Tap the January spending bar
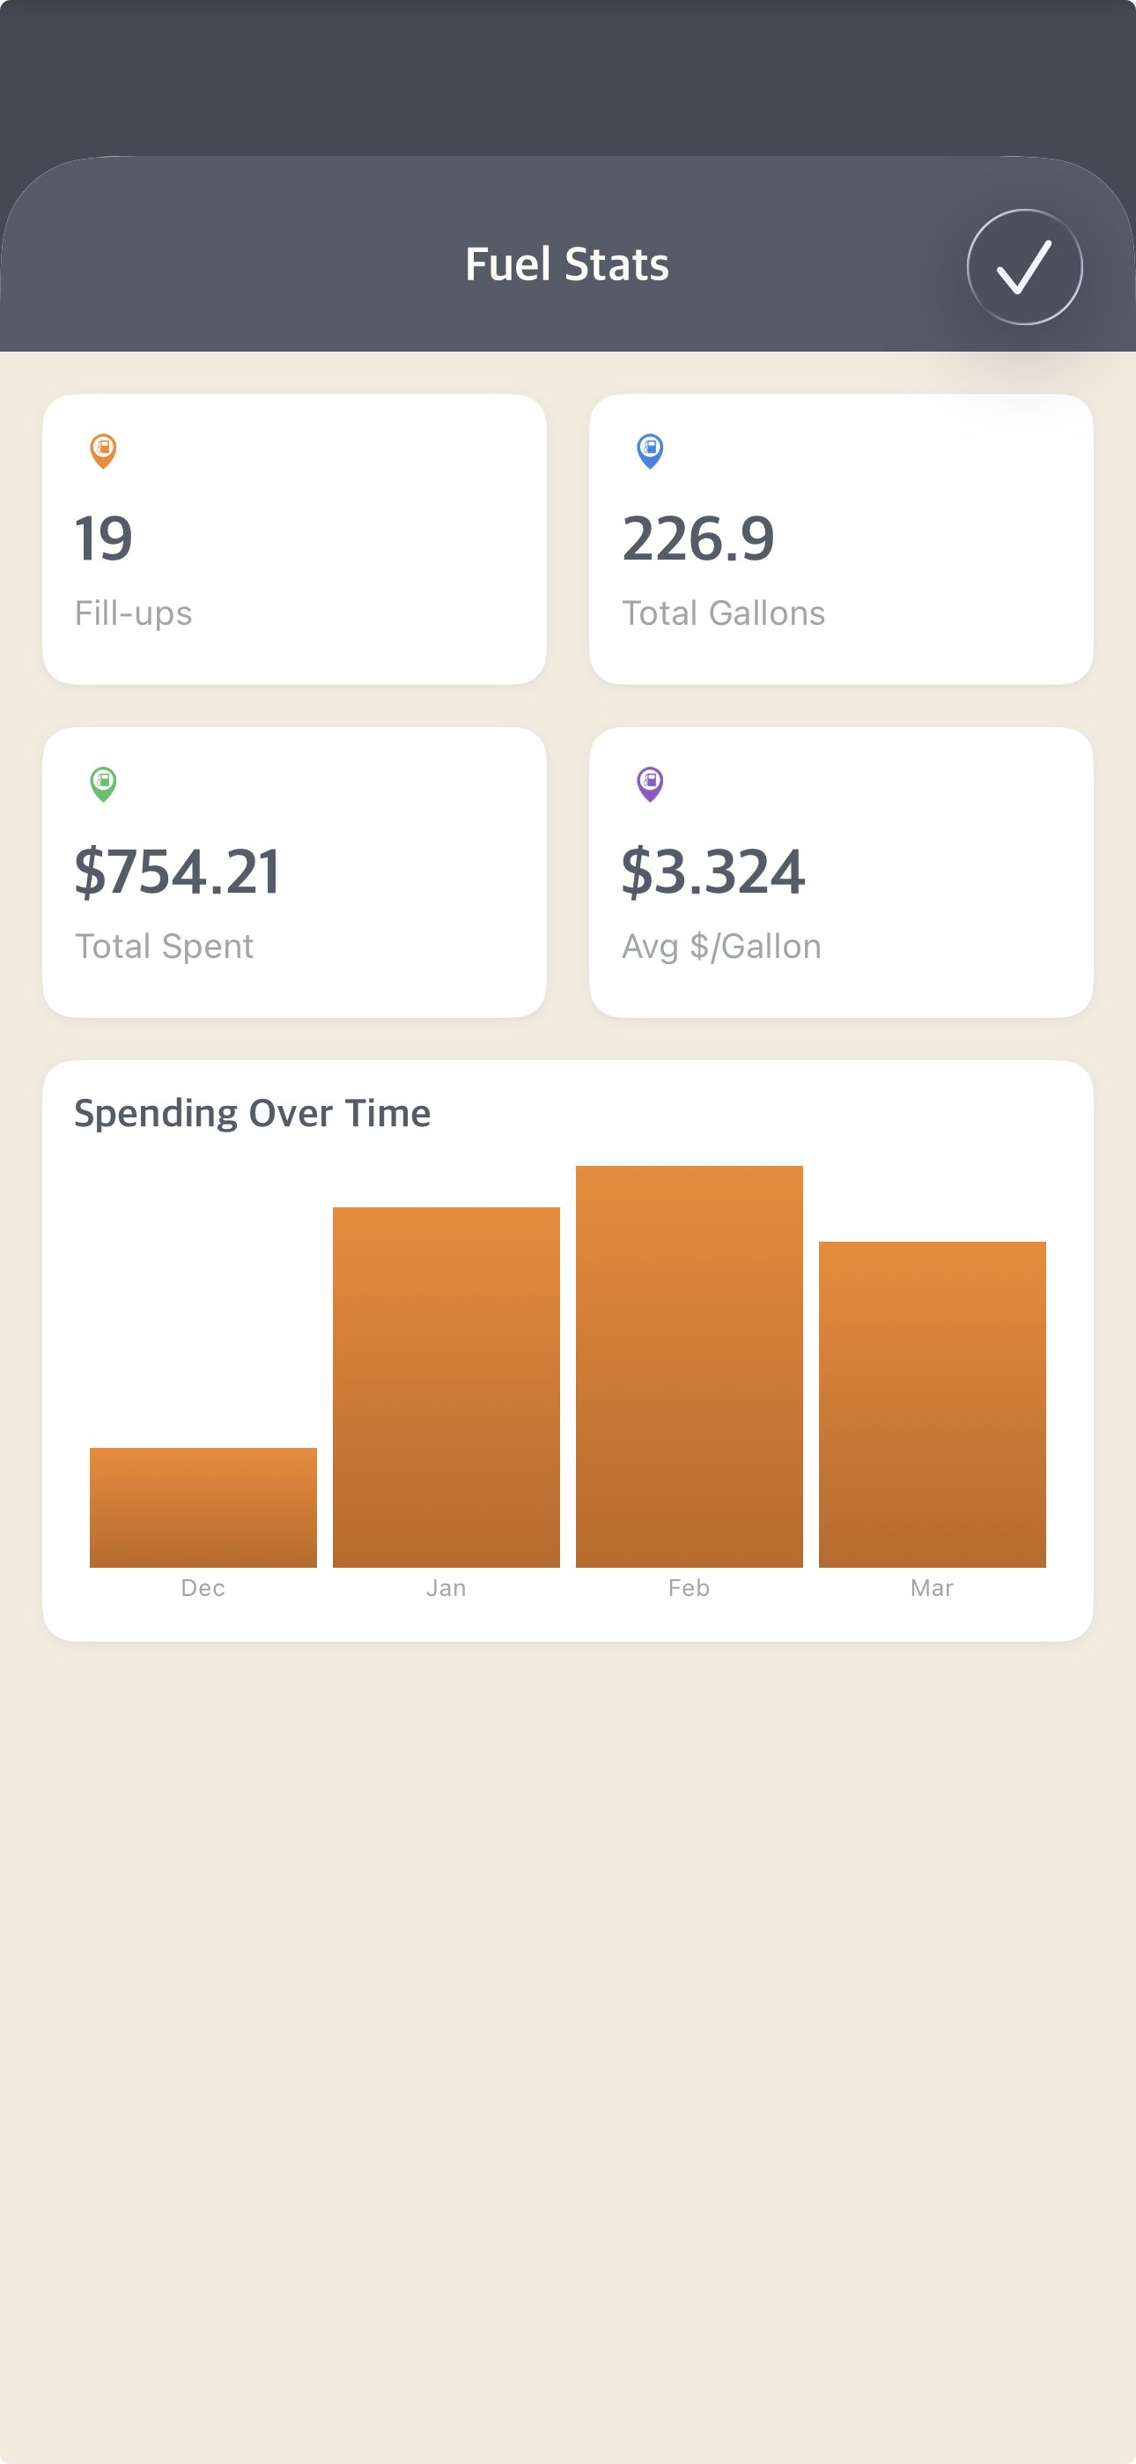This screenshot has height=2464, width=1136. coord(446,1387)
